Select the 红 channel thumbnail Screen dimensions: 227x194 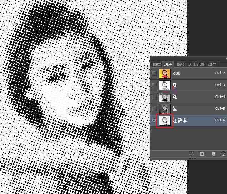pyautogui.click(x=165, y=85)
